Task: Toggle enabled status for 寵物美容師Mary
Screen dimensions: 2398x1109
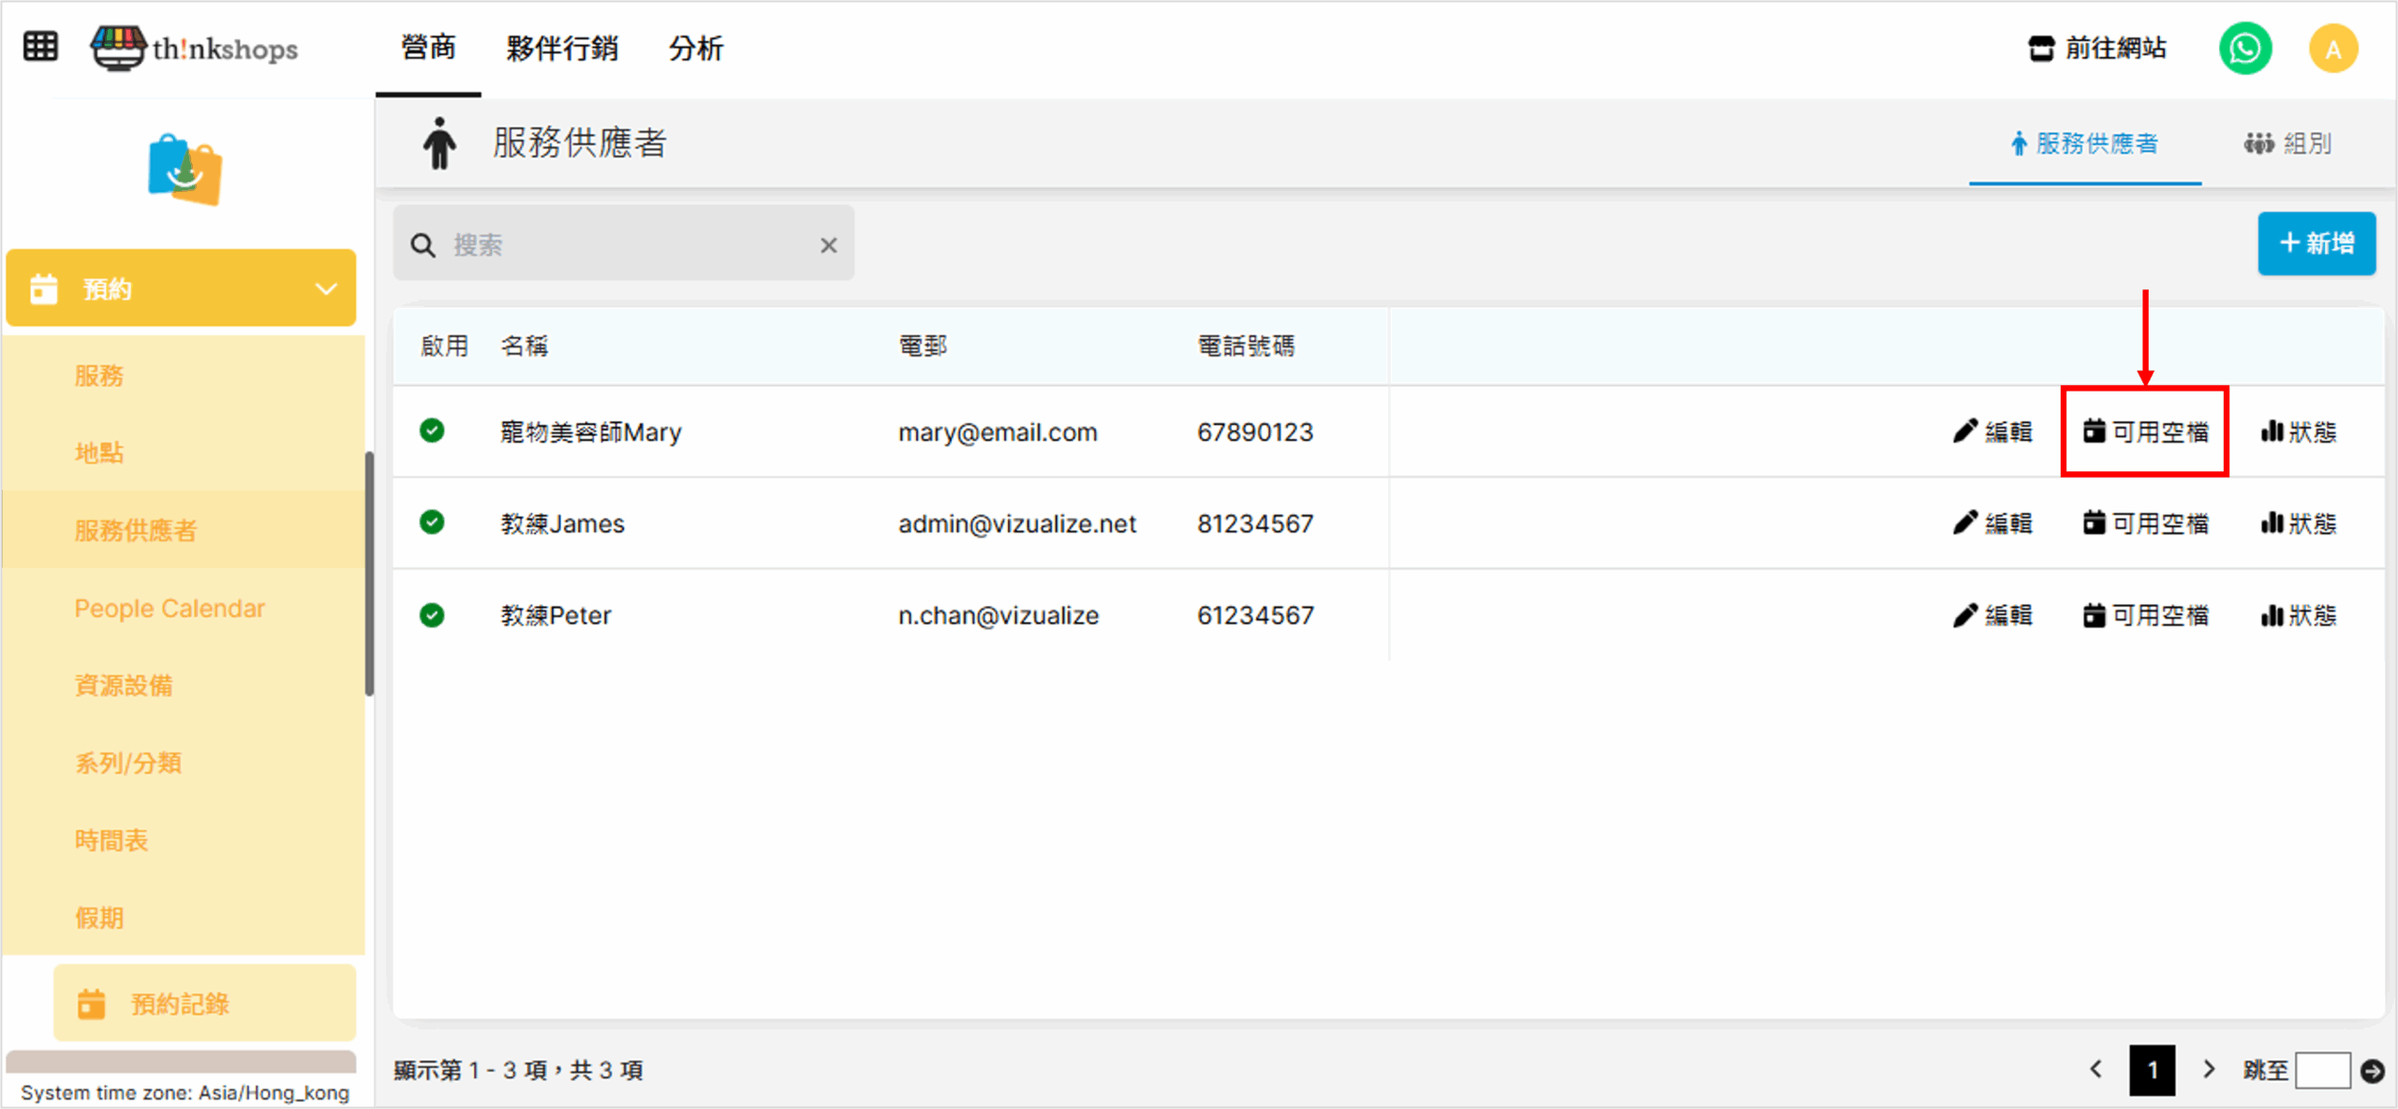Action: [x=432, y=431]
